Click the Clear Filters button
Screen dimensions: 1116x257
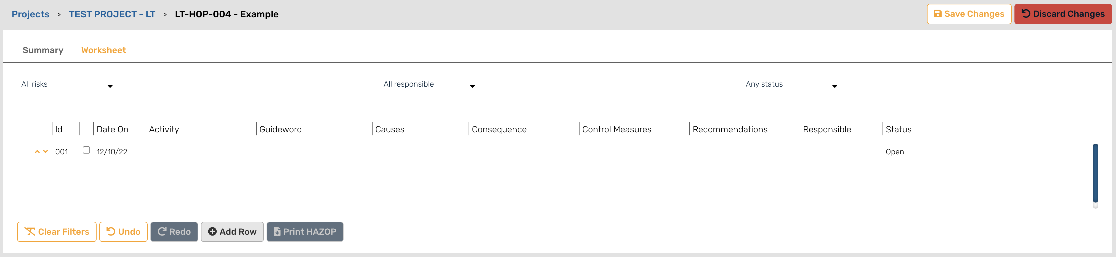point(57,231)
